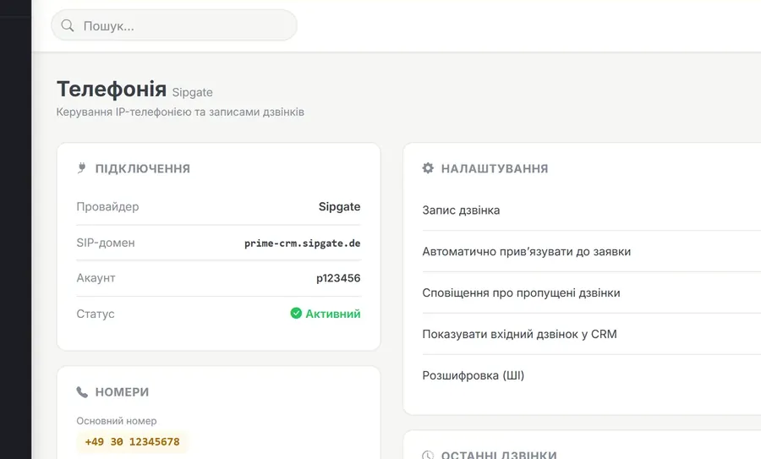Click the Налаштування section heading
Screen dimensions: 761x459
point(495,168)
